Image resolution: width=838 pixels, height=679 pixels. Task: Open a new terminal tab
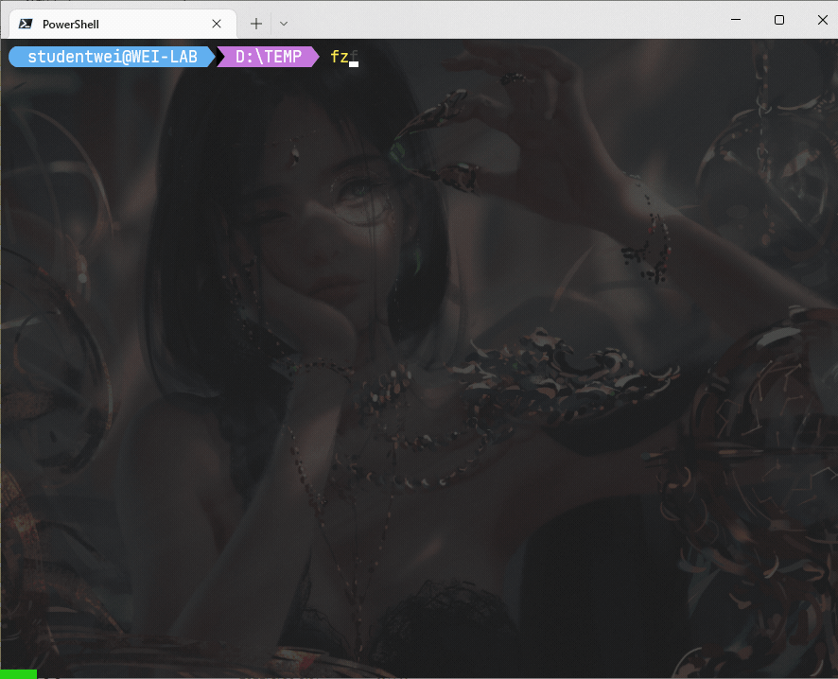[256, 24]
